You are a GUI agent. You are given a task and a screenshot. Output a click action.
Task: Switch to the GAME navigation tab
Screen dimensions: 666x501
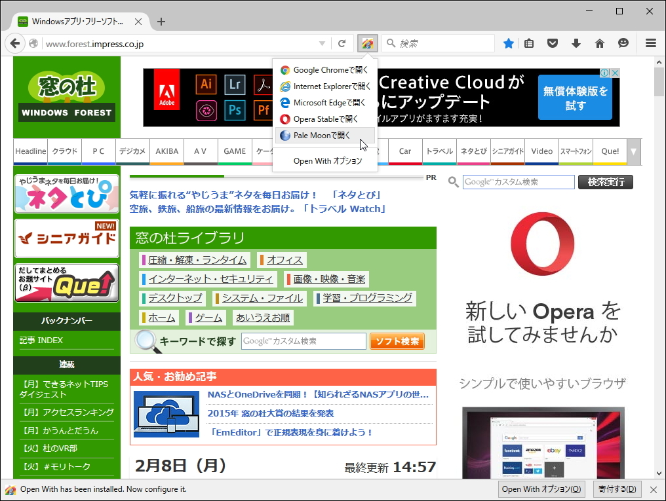235,151
